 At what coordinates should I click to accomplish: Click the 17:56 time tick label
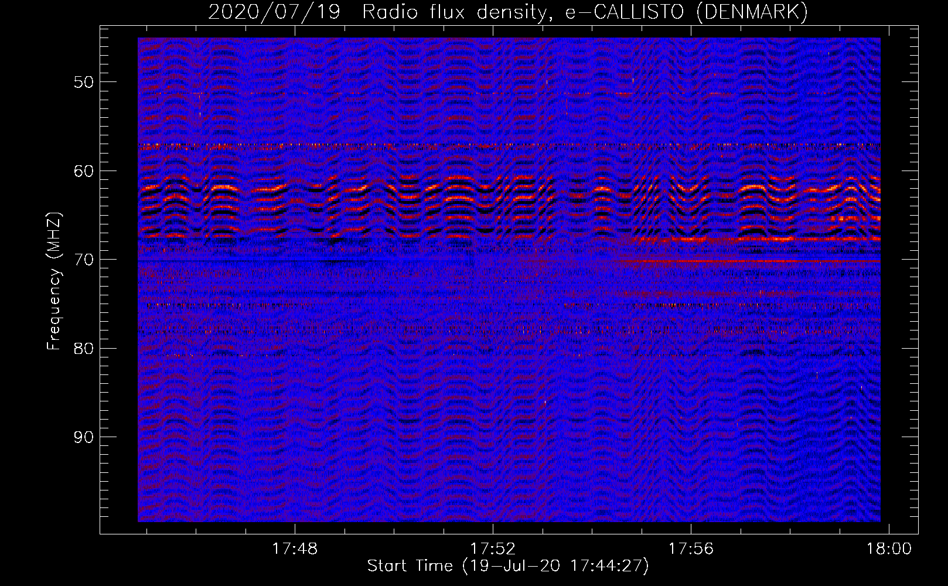click(691, 549)
